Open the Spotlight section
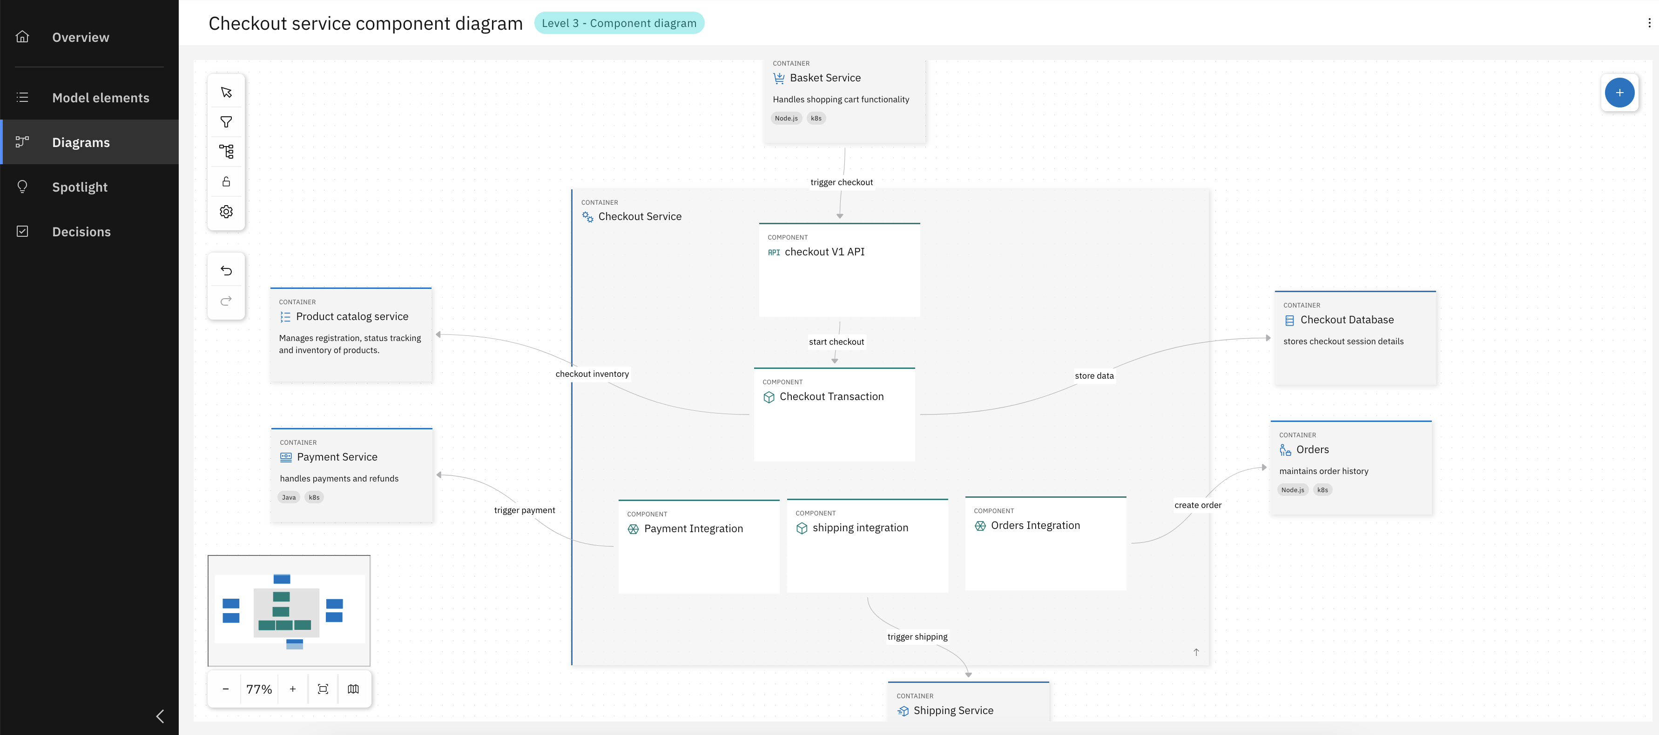1659x735 pixels. [x=80, y=187]
